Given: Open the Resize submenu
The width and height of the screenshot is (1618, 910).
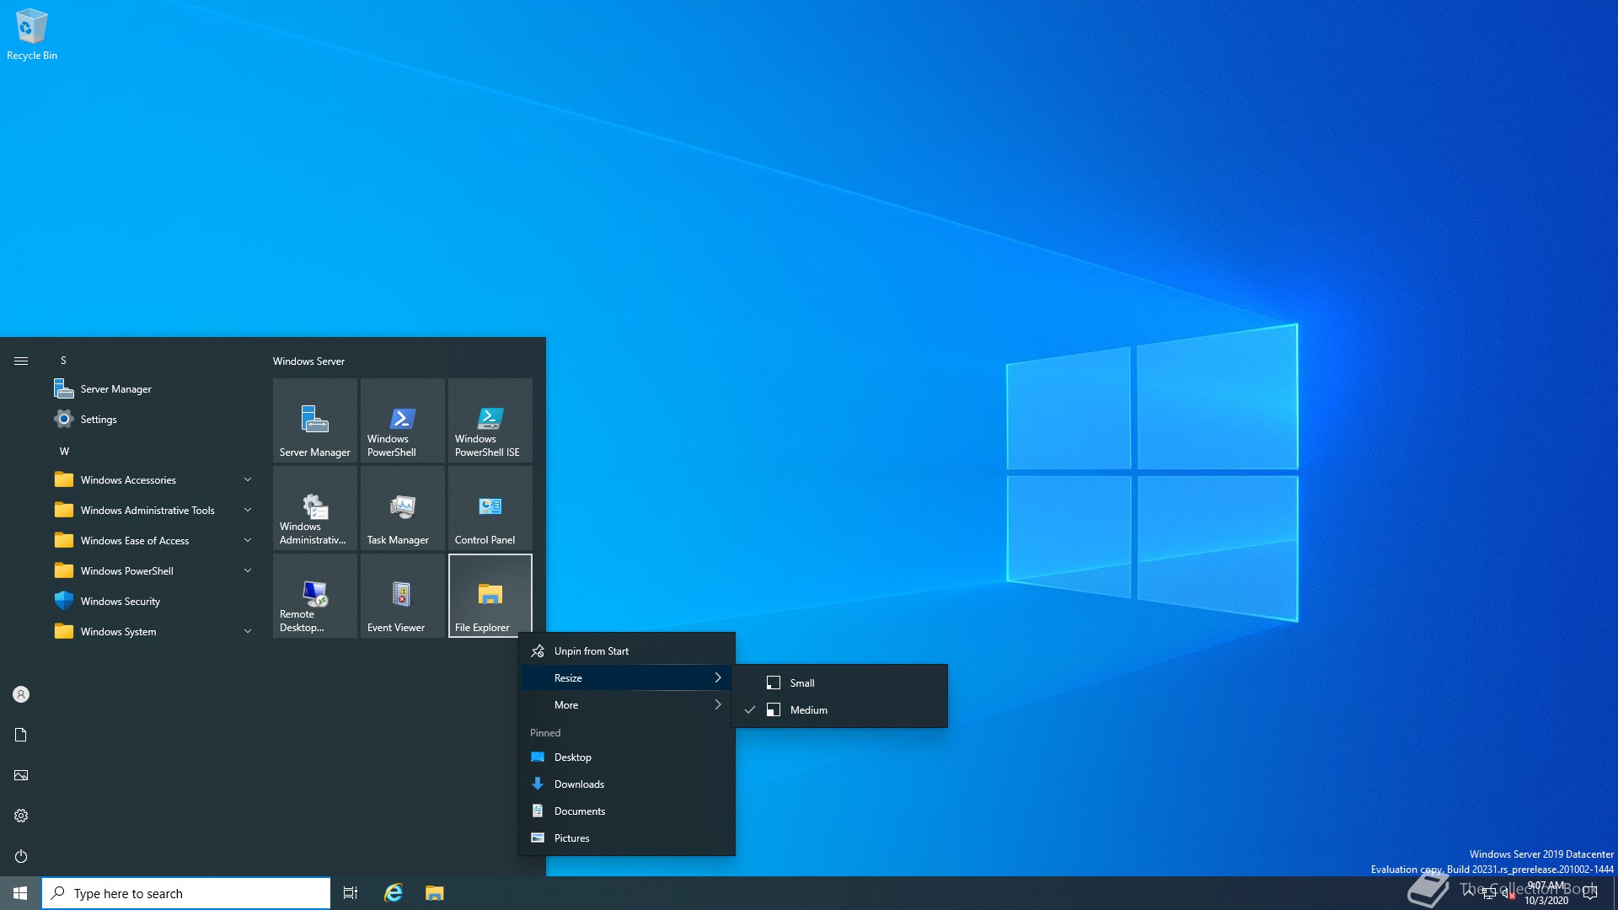Looking at the screenshot, I should pos(626,677).
